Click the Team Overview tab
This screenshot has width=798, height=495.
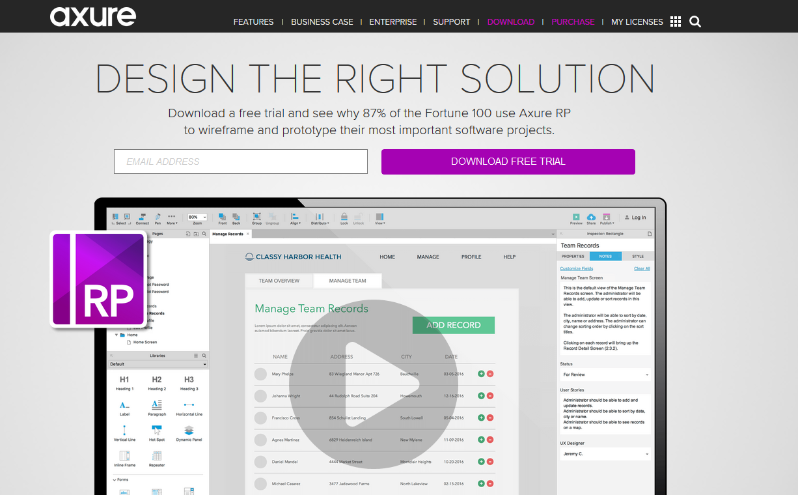(279, 281)
